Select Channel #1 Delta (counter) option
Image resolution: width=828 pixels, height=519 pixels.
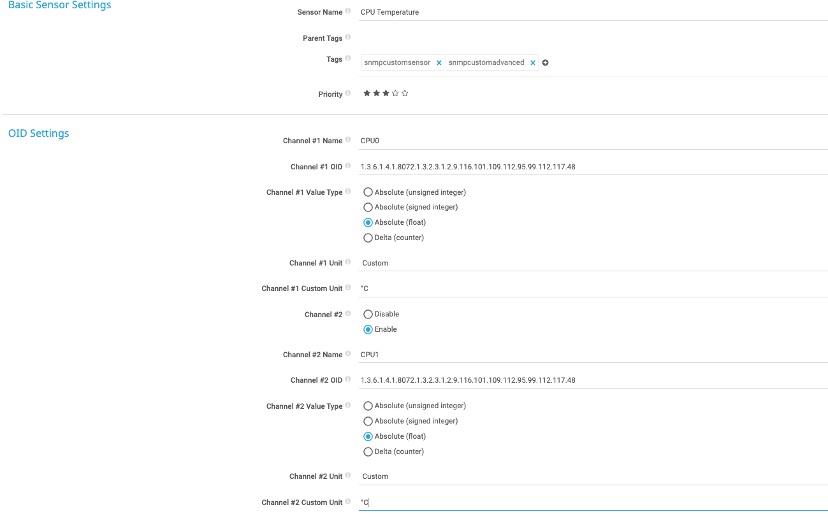click(x=368, y=238)
